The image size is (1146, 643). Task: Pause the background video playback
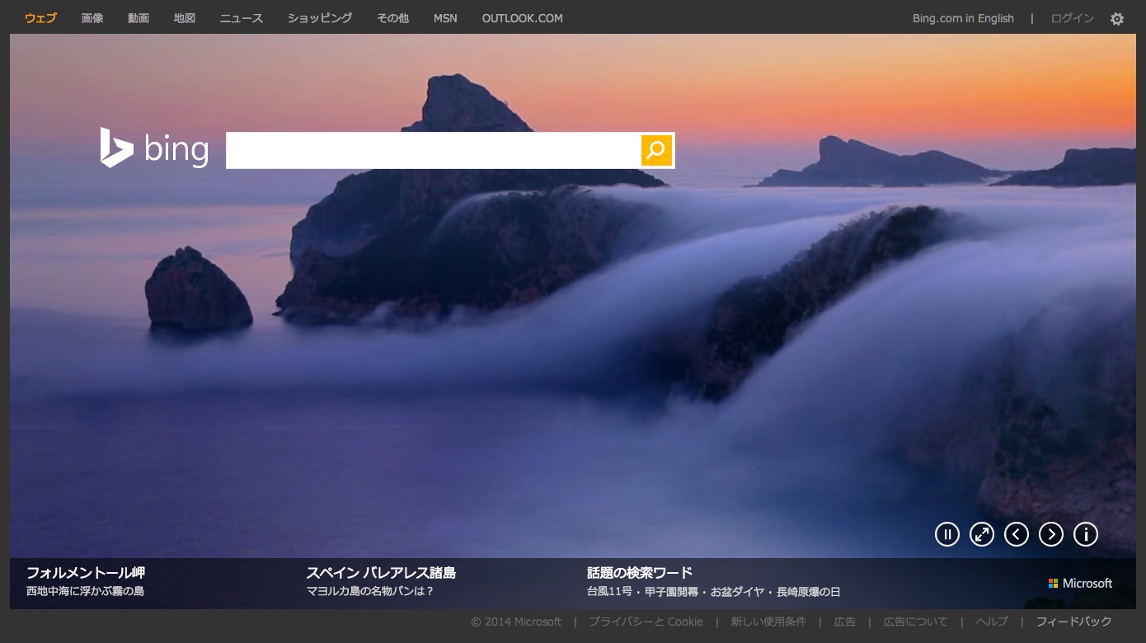click(947, 534)
